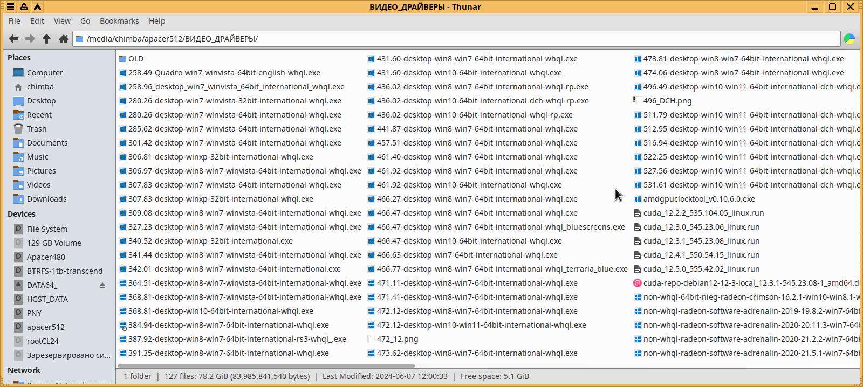Select Зарезервировано си... device
Viewport: 863px width, 387px height.
coord(68,355)
